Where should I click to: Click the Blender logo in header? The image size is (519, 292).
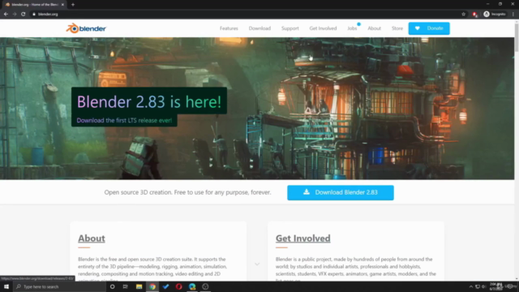[x=86, y=28]
